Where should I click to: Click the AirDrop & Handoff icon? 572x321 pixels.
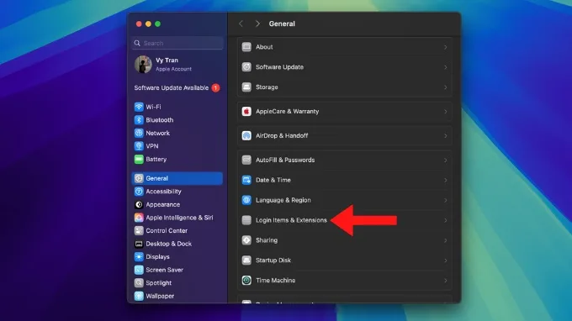point(246,135)
